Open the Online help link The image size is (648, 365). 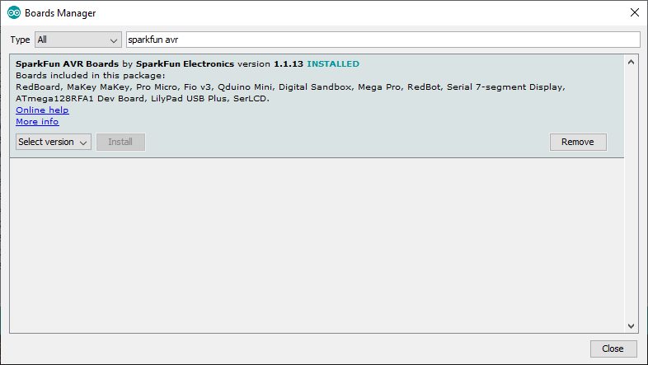pyautogui.click(x=42, y=110)
